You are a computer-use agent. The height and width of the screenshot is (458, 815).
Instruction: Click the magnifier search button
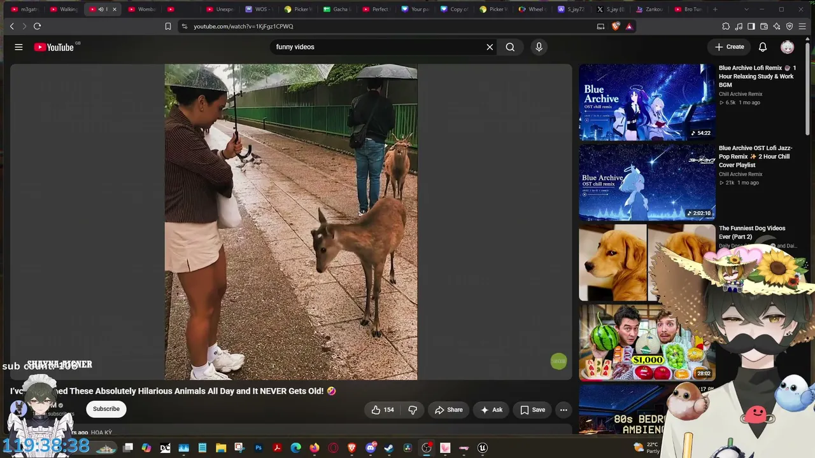tap(510, 47)
